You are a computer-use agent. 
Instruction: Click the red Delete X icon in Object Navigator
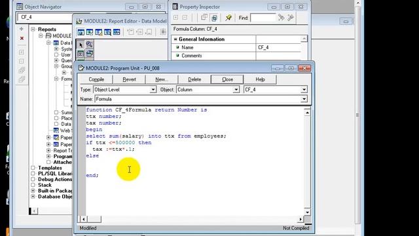tap(22, 38)
